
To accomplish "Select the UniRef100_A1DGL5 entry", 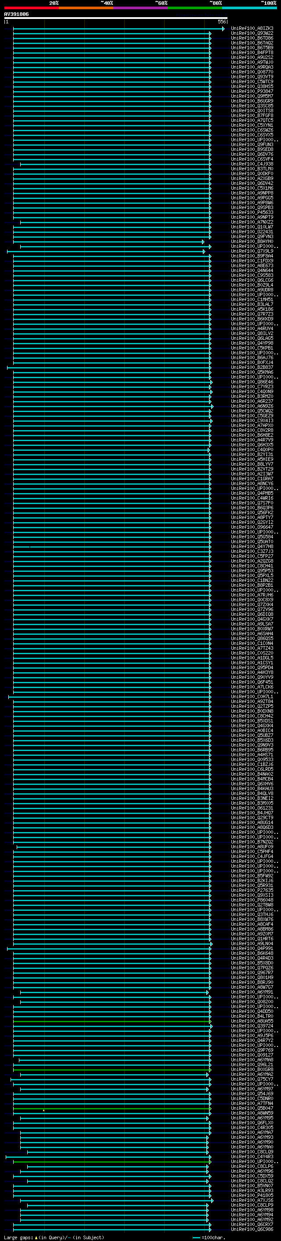I will pyautogui.click(x=252, y=658).
